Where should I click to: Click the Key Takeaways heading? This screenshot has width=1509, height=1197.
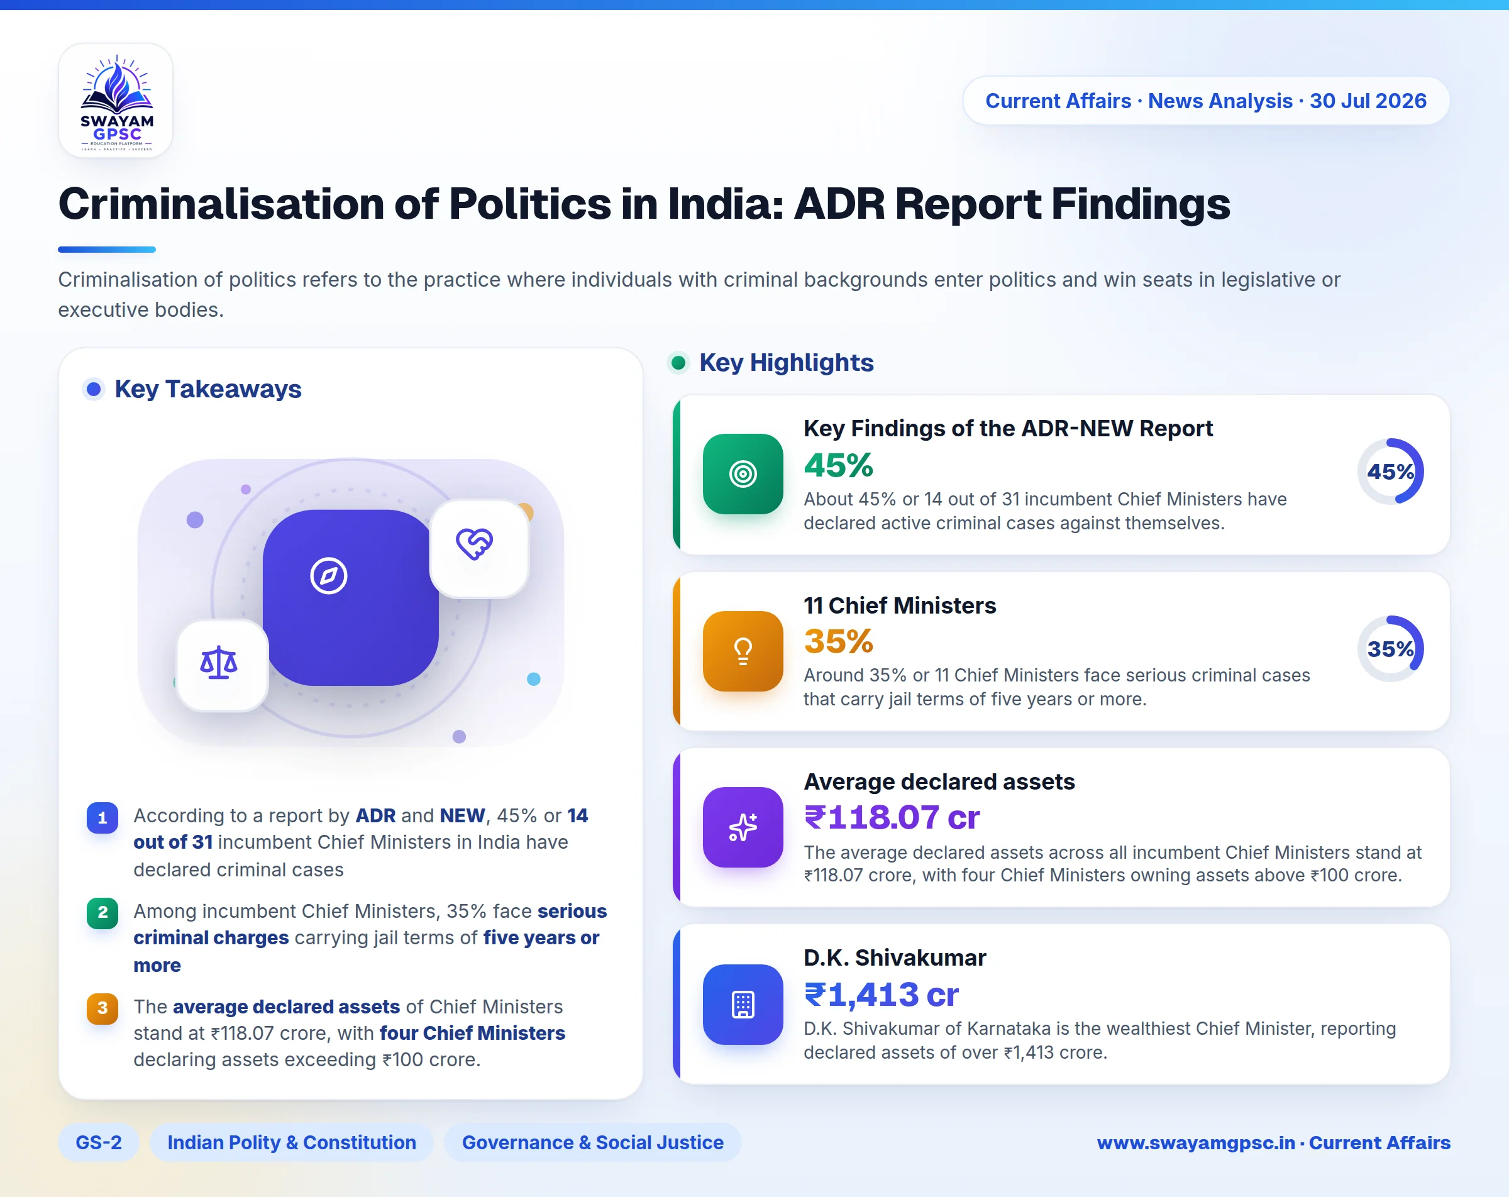(208, 389)
